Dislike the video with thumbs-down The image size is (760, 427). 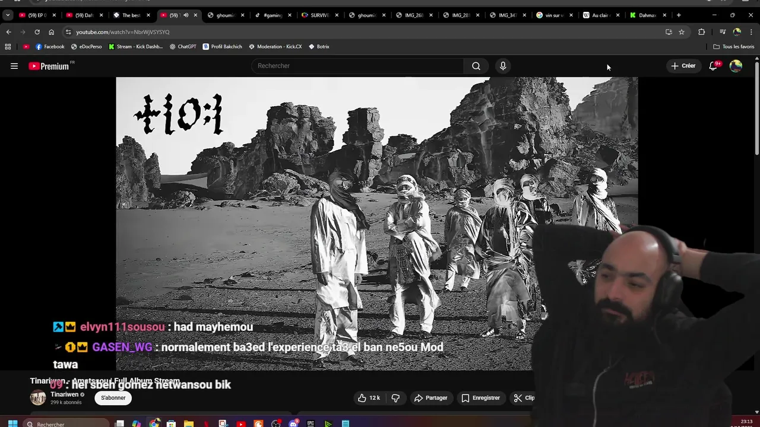(x=395, y=398)
